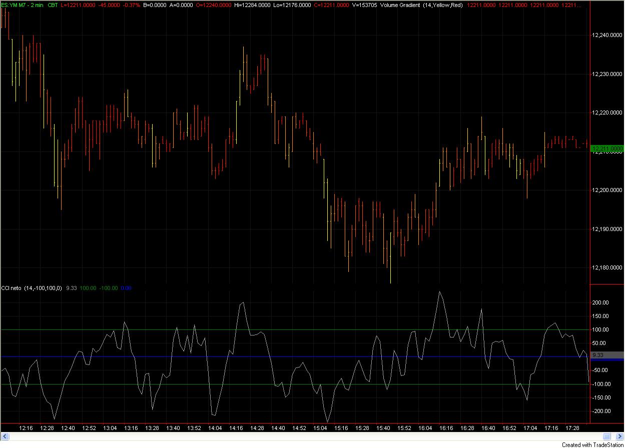Click the -50.00 CCI axis label
The width and height of the screenshot is (625, 448).
pos(600,370)
